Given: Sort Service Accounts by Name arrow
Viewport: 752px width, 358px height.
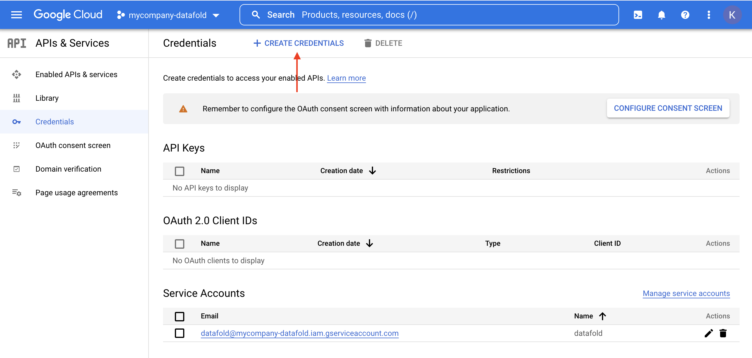Looking at the screenshot, I should 603,316.
